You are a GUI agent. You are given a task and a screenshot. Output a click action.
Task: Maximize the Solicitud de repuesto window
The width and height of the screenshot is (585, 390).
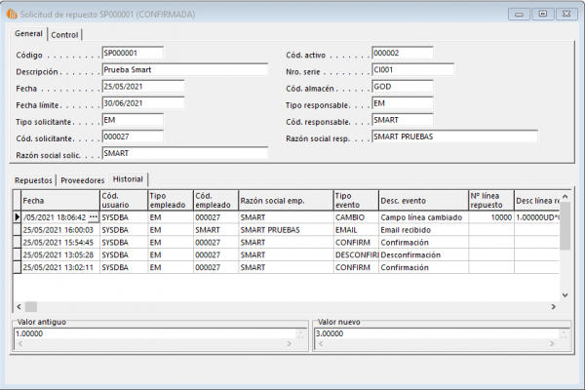(x=541, y=15)
